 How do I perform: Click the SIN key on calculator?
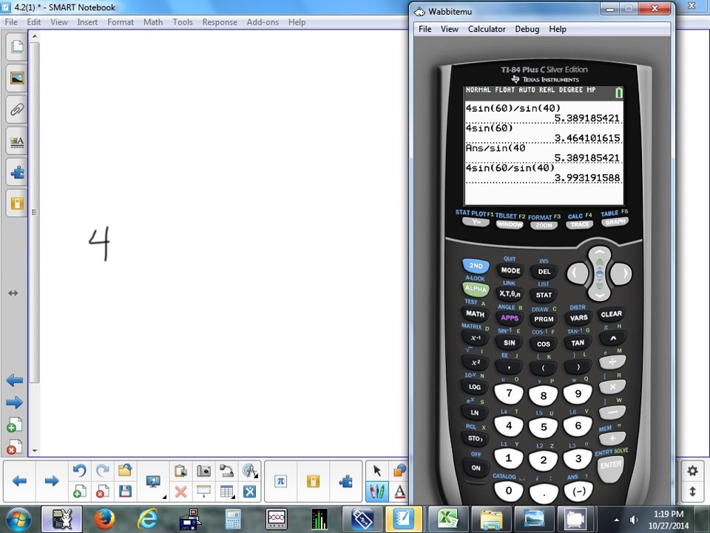click(x=510, y=343)
